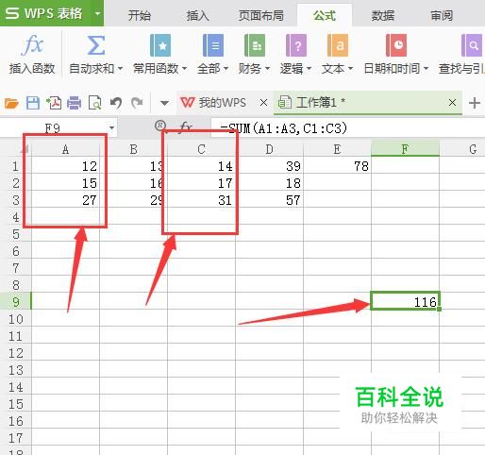The height and width of the screenshot is (455, 485).
Task: Close the 我的WPS tab
Action: point(263,103)
